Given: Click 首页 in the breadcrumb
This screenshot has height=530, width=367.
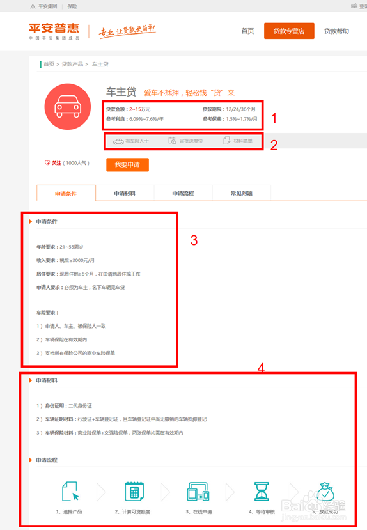Looking at the screenshot, I should tap(49, 64).
